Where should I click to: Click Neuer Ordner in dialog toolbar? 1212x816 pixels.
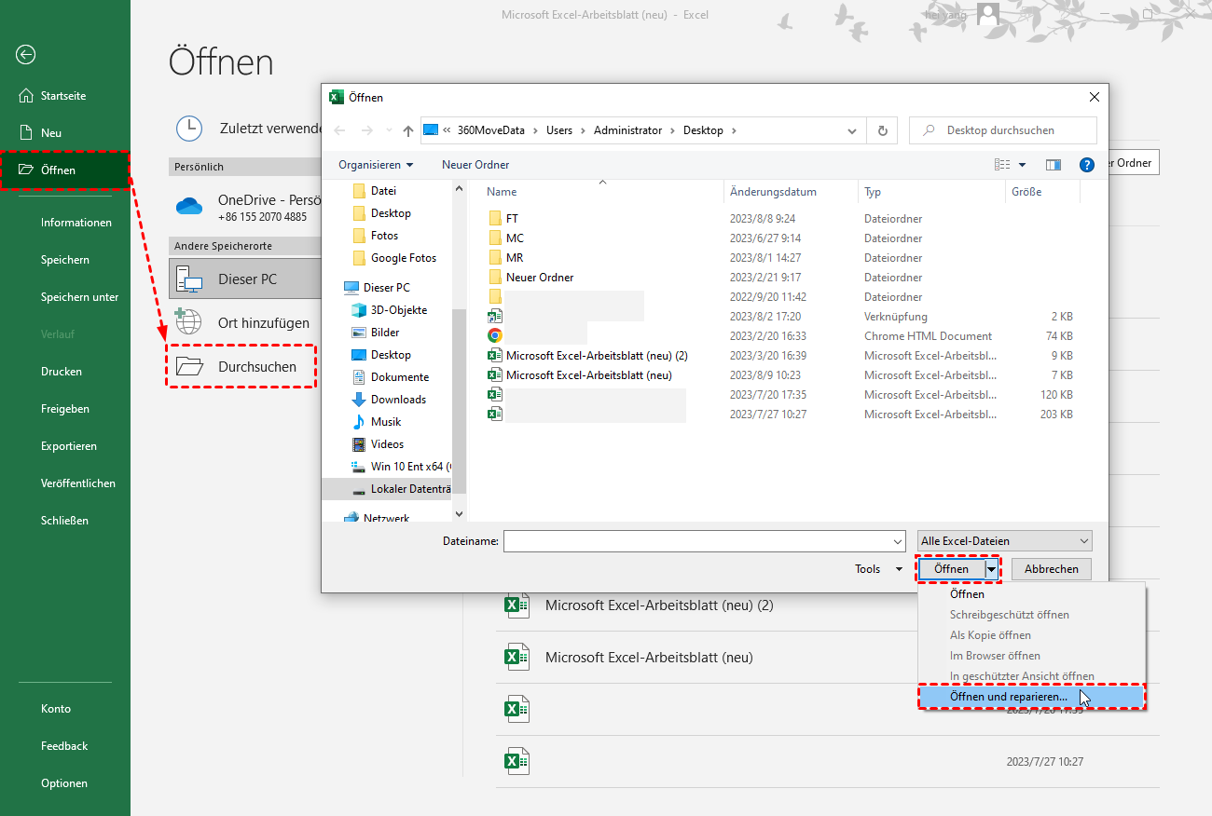[x=475, y=165]
